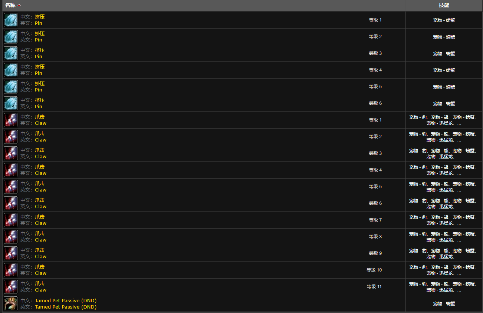Click the Pin icon for level 2
Screen dimensions: 483x313
[11, 37]
